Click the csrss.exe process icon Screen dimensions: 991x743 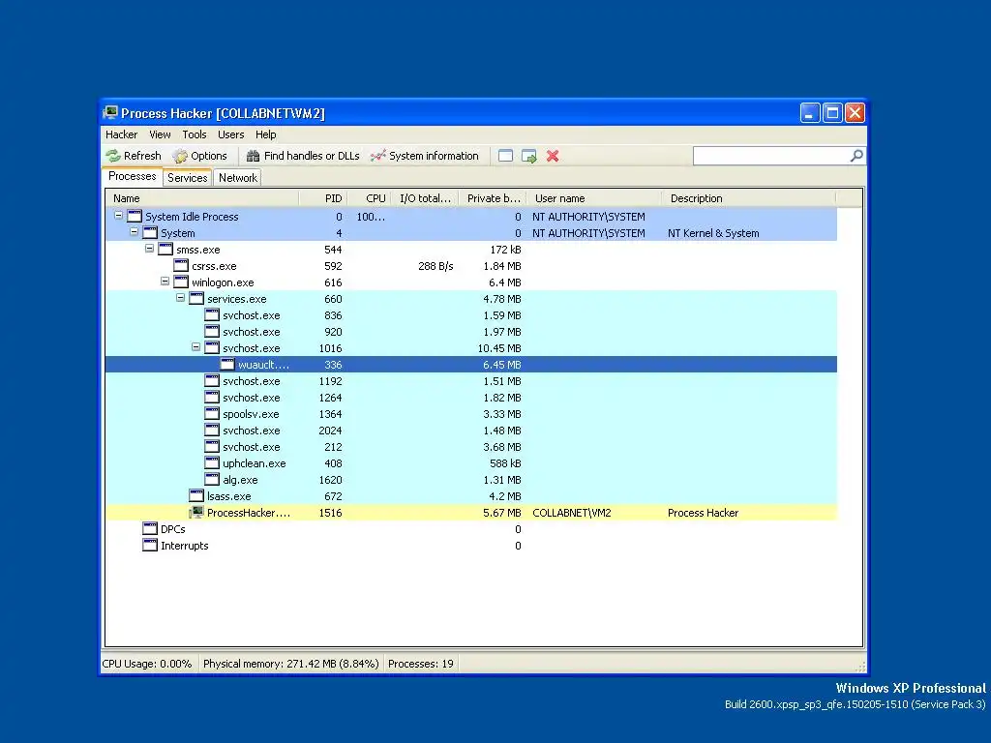[x=181, y=265]
